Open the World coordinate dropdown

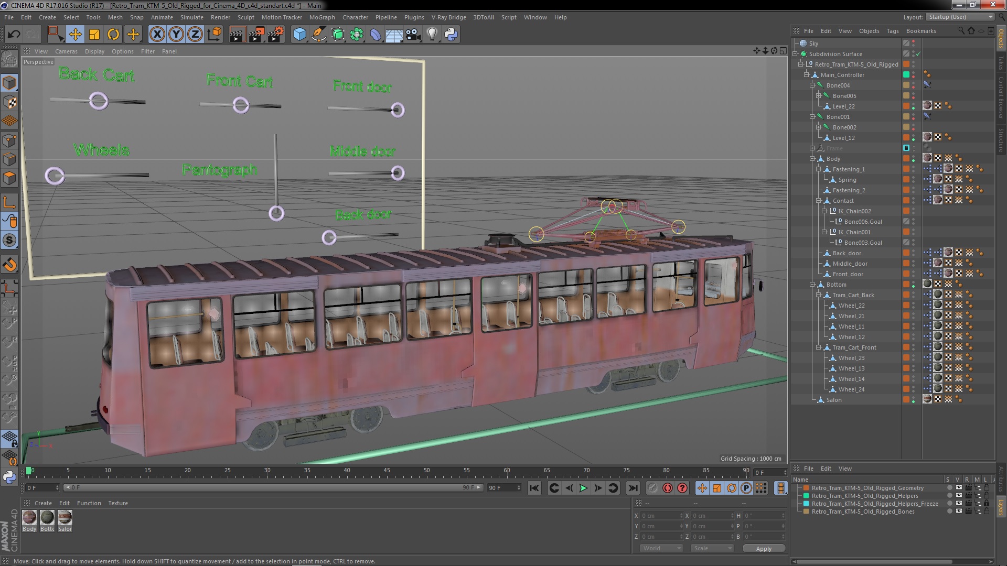click(x=661, y=548)
